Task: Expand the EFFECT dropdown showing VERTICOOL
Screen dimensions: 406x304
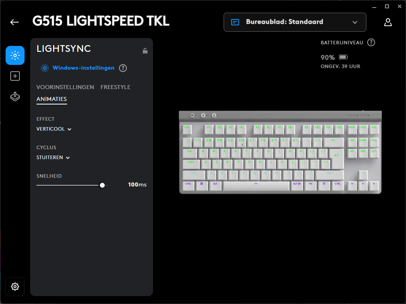Action: 54,129
